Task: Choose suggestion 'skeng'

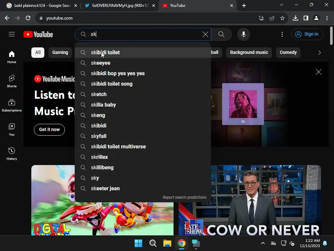Action: pos(143,115)
